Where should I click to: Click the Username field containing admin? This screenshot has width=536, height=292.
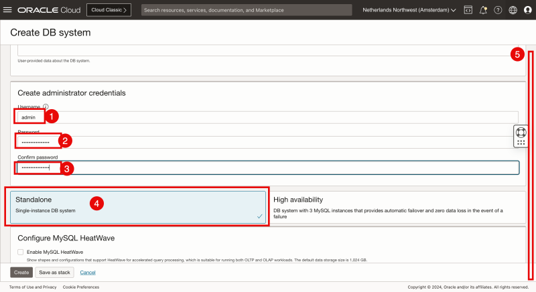tap(268, 117)
